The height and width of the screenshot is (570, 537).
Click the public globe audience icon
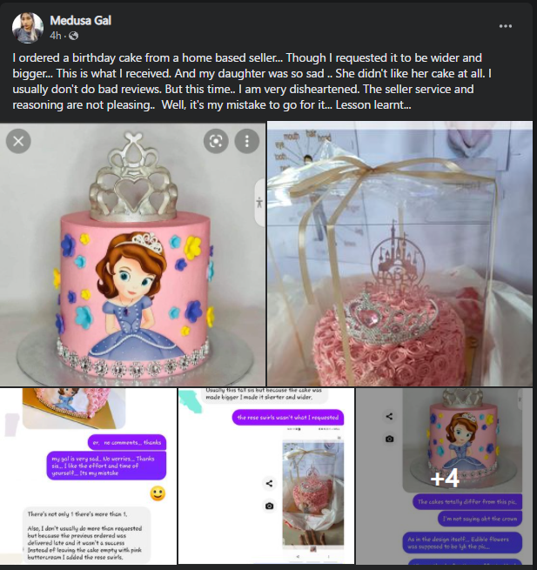(73, 36)
